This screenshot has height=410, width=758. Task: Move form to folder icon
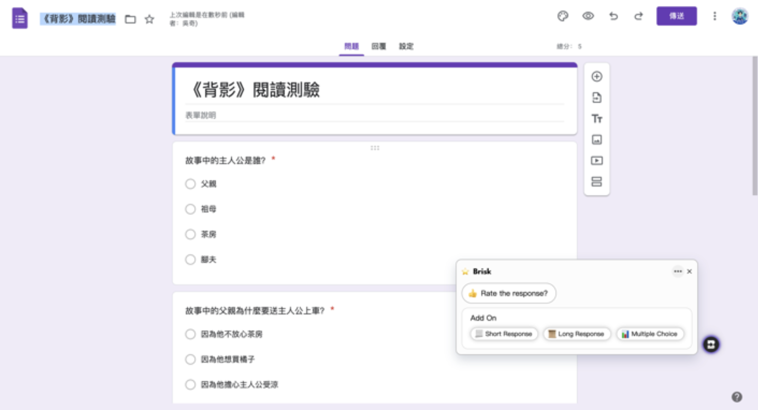coord(130,19)
